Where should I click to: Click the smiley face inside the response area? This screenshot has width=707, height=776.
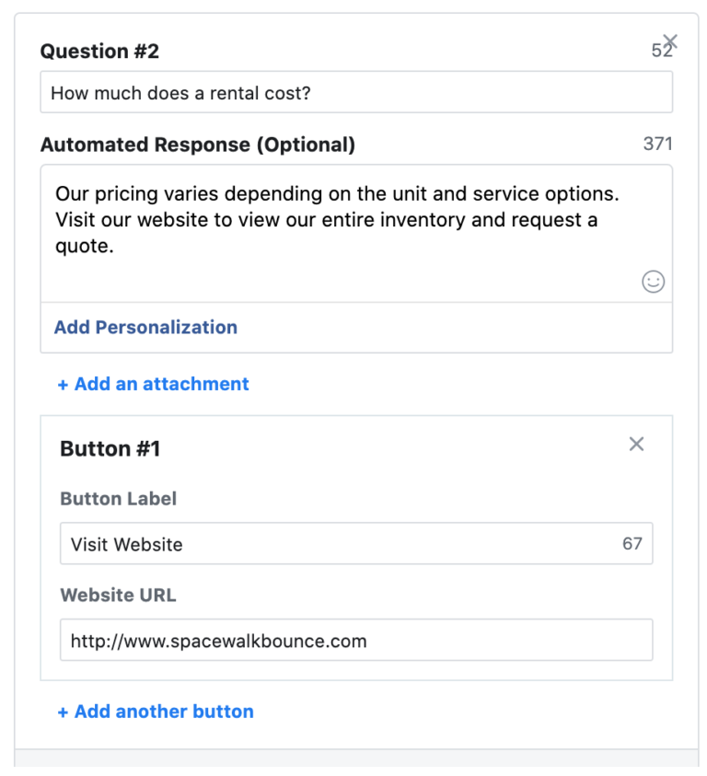coord(654,282)
